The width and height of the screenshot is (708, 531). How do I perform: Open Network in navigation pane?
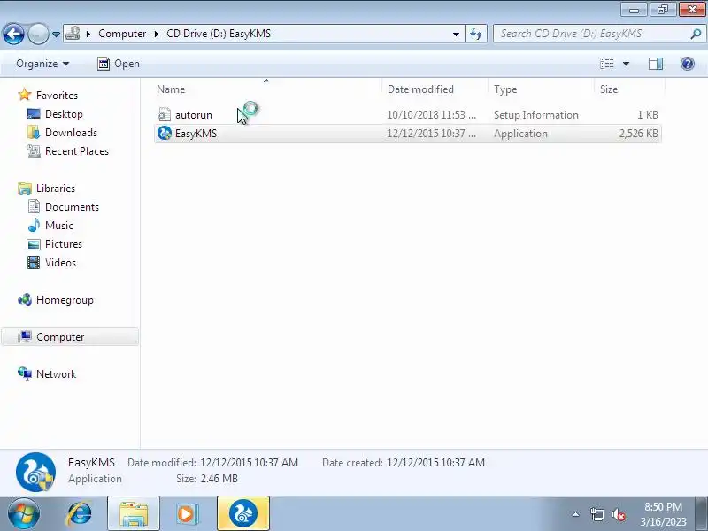[x=56, y=374]
